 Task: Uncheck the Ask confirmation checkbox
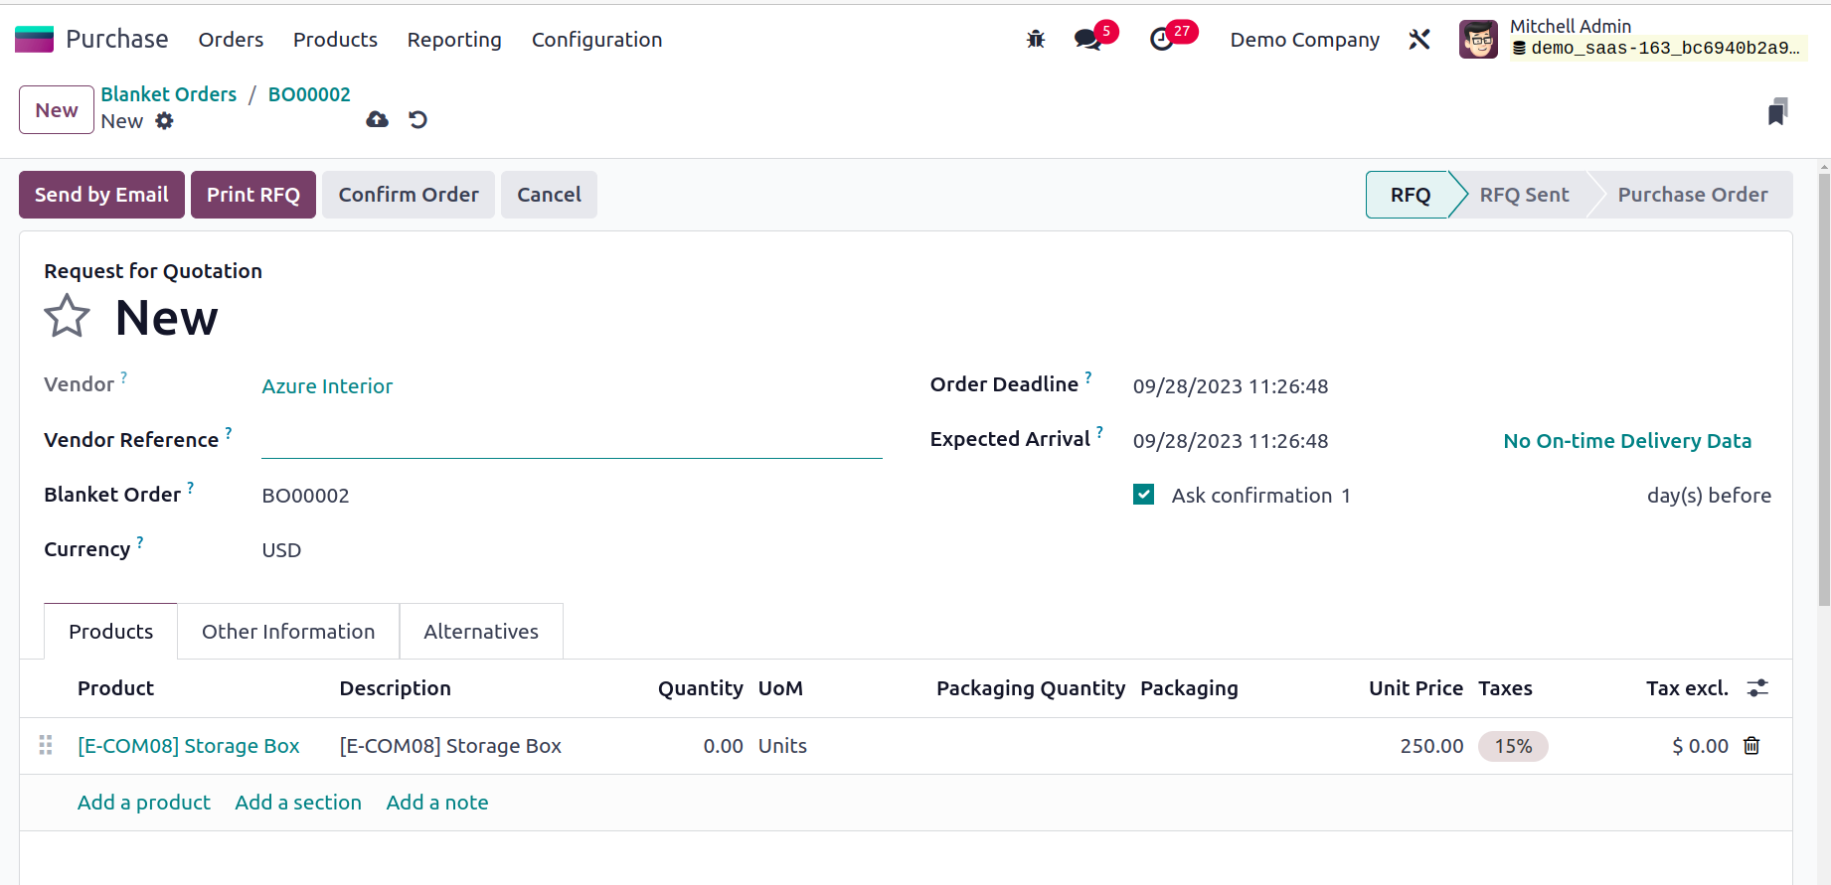1144,495
